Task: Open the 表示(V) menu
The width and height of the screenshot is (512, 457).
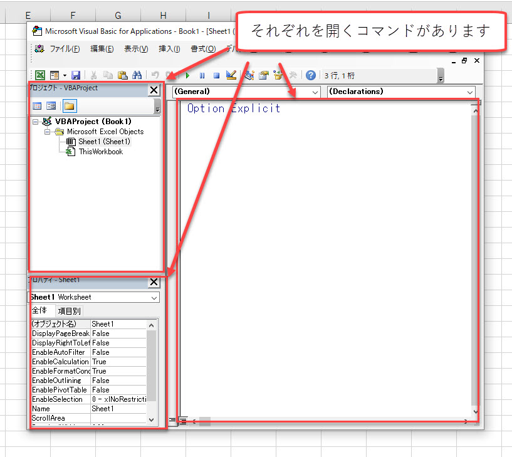Action: coord(136,49)
